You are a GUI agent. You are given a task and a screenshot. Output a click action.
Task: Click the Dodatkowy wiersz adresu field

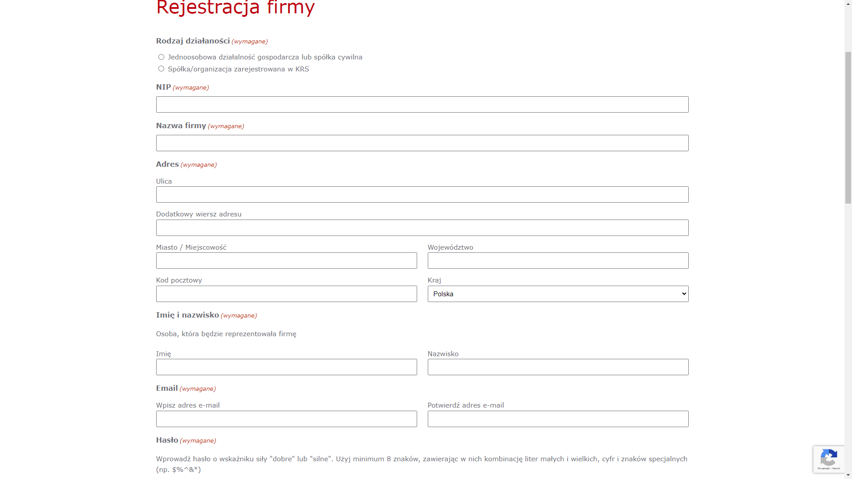pos(422,228)
